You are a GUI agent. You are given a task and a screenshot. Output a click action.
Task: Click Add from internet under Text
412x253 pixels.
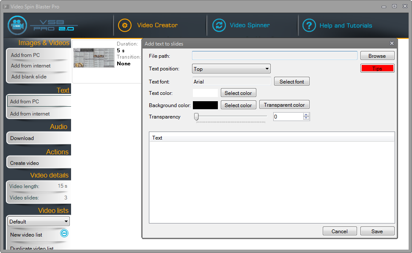(30, 114)
